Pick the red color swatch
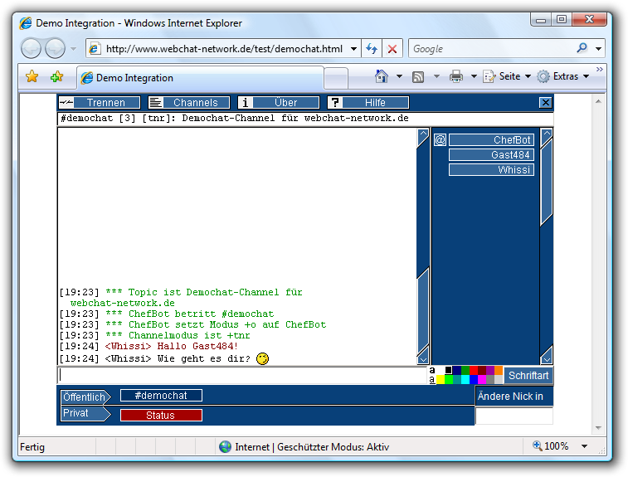 pyautogui.click(x=474, y=370)
